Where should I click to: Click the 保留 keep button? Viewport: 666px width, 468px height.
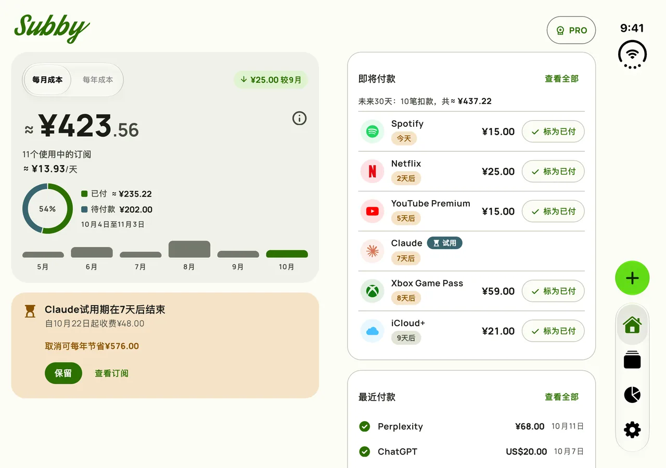[63, 373]
